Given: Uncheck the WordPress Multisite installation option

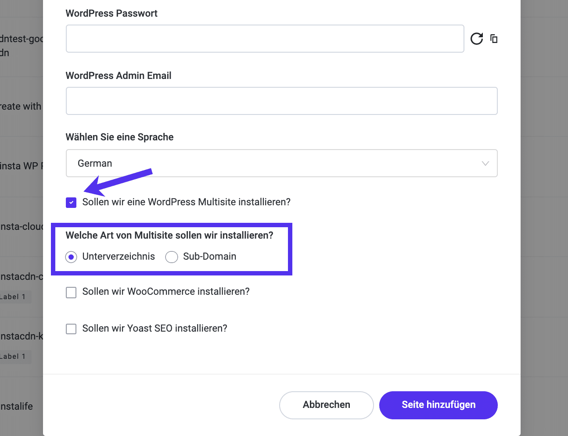Looking at the screenshot, I should (x=71, y=202).
